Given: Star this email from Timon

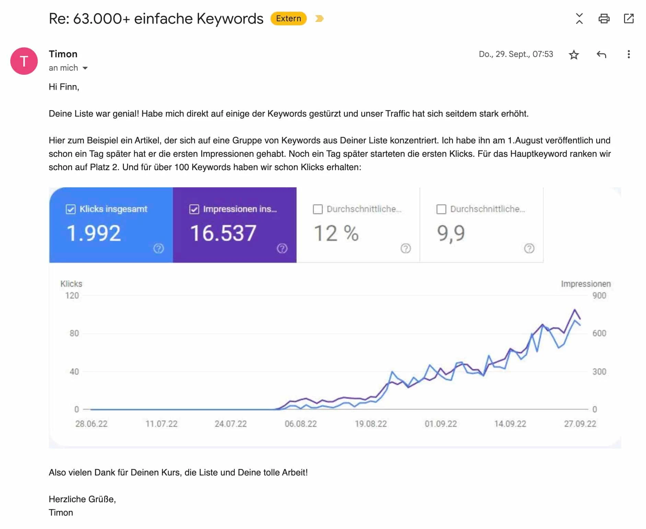Looking at the screenshot, I should [574, 55].
